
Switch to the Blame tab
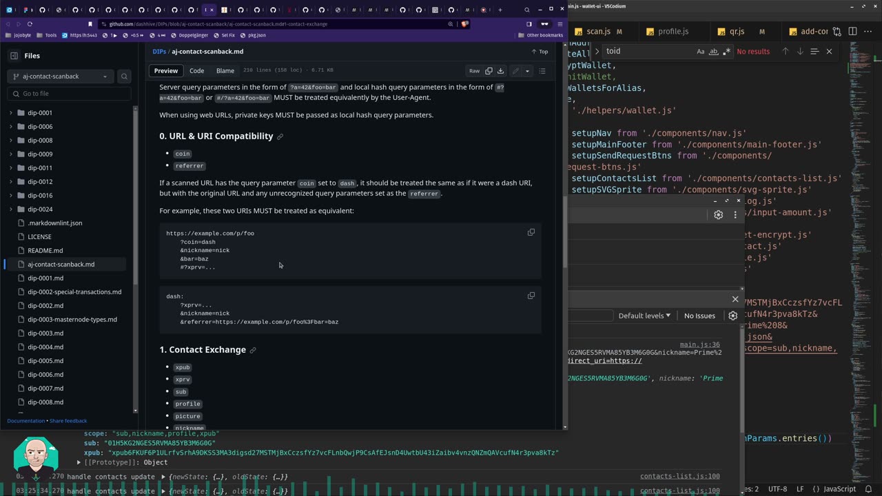point(225,71)
